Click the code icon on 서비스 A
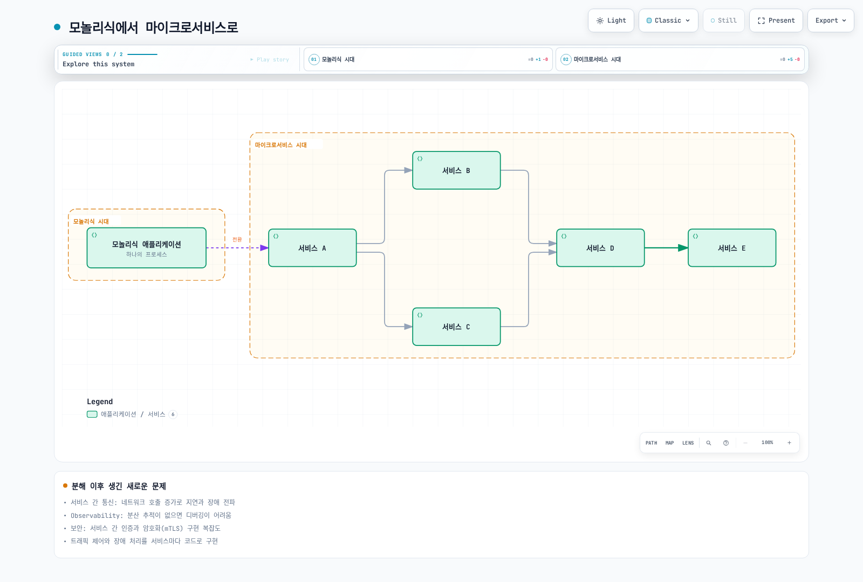 point(276,236)
